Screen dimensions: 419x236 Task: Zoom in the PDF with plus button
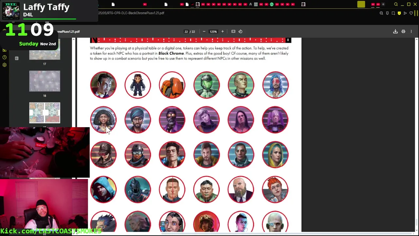coord(223,31)
